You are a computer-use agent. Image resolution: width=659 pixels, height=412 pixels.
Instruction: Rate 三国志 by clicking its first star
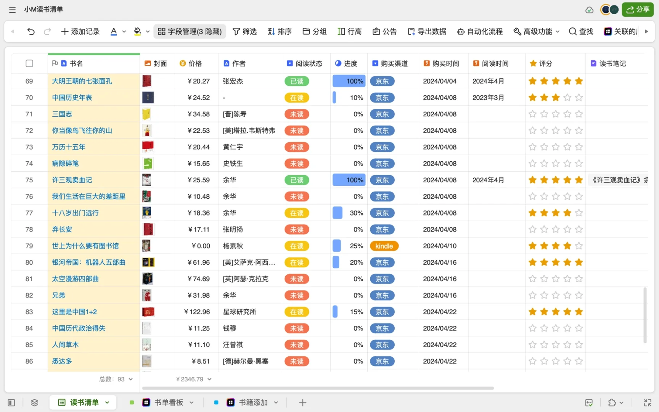(x=532, y=114)
